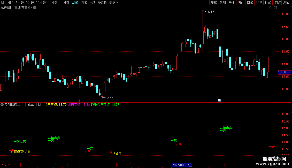
Task: Click the green 卖 signal near August
Action: point(174,140)
